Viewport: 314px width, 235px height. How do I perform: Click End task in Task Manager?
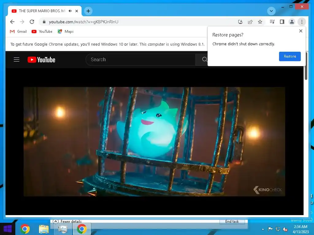(232, 222)
